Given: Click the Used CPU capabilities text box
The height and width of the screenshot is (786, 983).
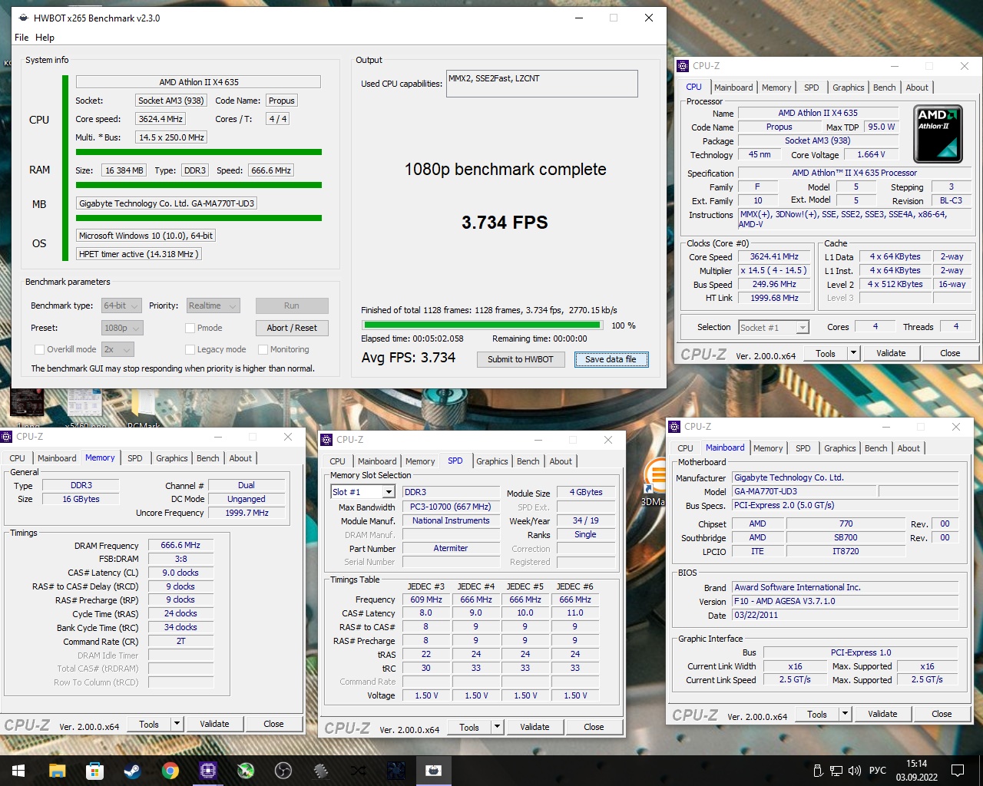Looking at the screenshot, I should click(542, 84).
